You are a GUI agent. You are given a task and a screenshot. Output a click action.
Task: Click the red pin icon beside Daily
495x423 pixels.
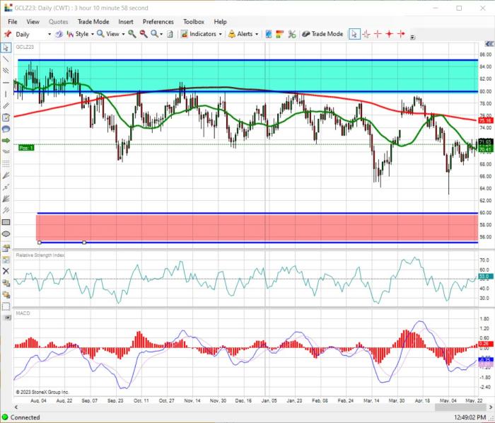tap(8, 34)
